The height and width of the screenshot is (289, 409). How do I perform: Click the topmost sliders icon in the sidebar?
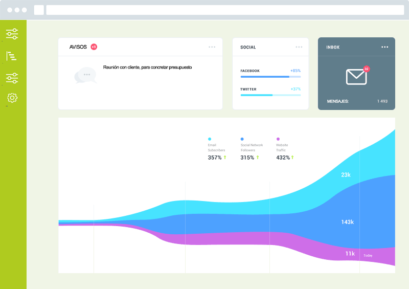[x=12, y=34]
